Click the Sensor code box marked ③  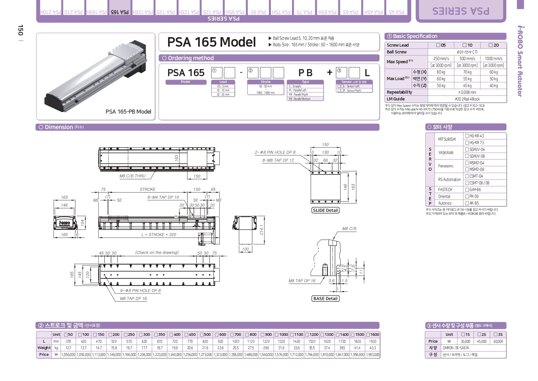pos(341,72)
